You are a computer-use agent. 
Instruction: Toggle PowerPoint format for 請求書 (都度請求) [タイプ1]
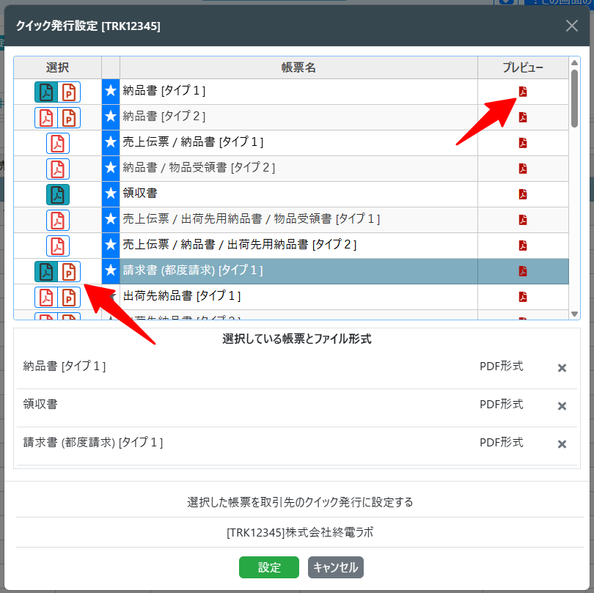[x=69, y=271]
